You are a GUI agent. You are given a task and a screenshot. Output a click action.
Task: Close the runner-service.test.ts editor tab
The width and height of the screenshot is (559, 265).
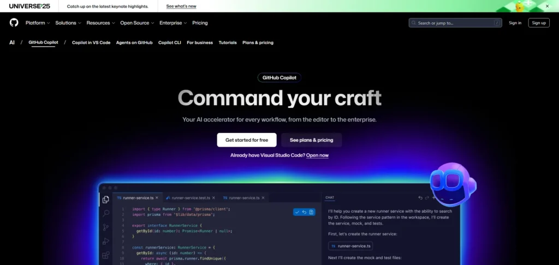pyautogui.click(x=213, y=198)
